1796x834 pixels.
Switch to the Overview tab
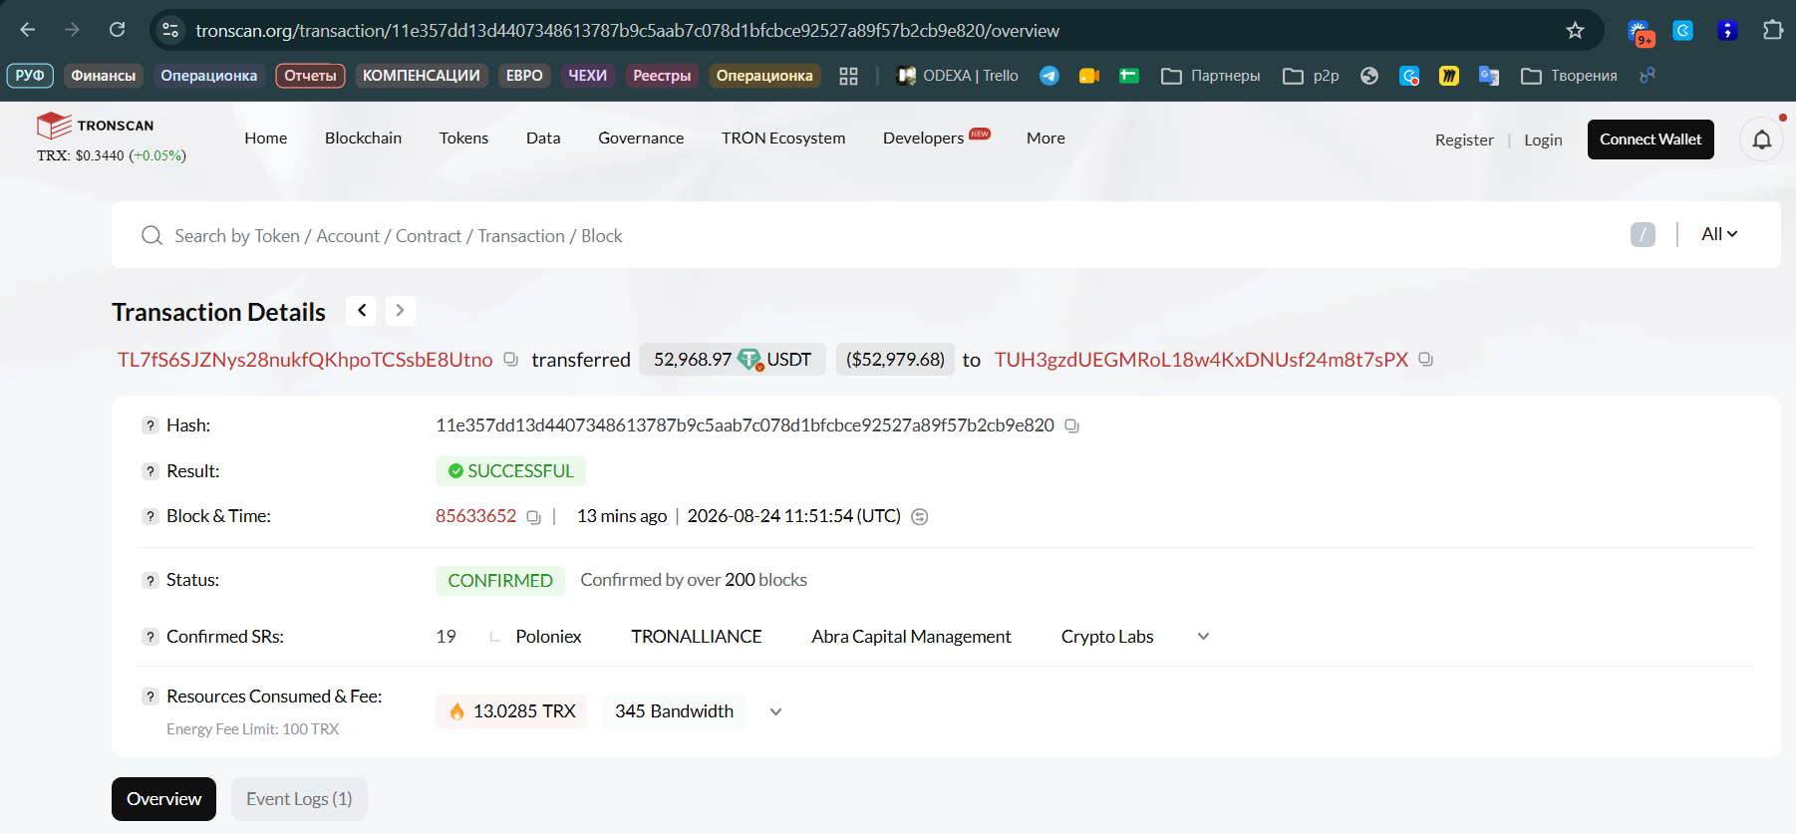(163, 799)
